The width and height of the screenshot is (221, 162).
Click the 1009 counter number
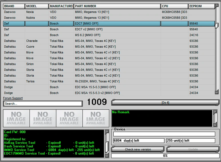(x=97, y=102)
